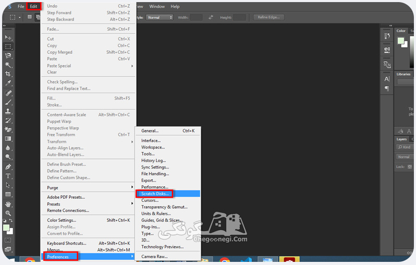
Task: Click the Refine Edge button
Action: point(268,17)
